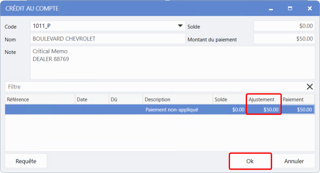Viewport: 320px width, 173px height.
Task: Click in the Filtre search field
Action: point(153,87)
